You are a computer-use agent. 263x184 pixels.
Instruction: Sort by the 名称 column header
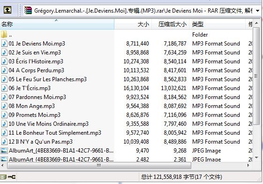tap(57, 24)
